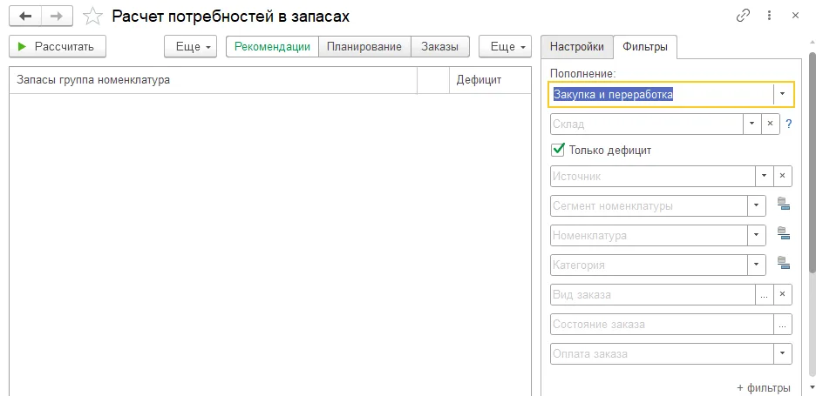Click into the Сегмент номенклатуры field
The image size is (816, 396).
pyautogui.click(x=649, y=205)
